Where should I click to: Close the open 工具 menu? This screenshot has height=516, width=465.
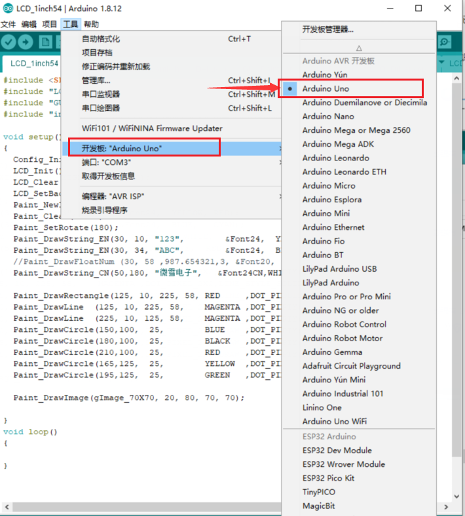coord(71,24)
